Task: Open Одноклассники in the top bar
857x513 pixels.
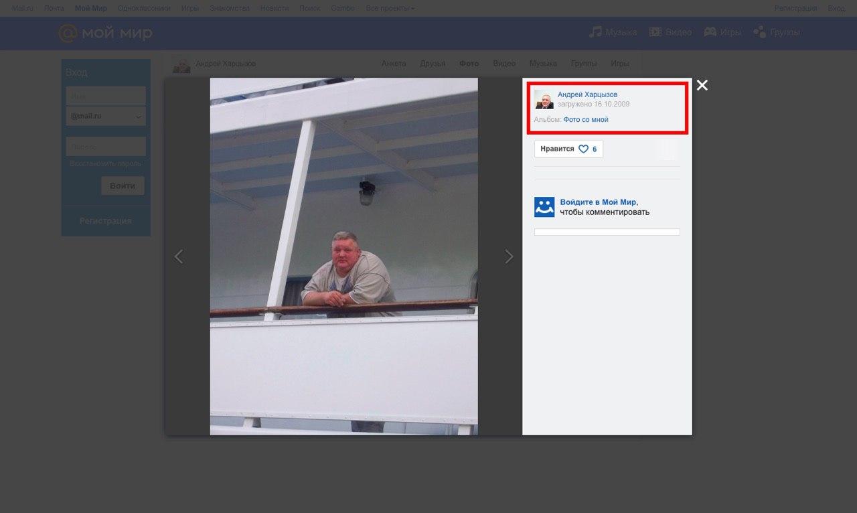Action: [143, 8]
